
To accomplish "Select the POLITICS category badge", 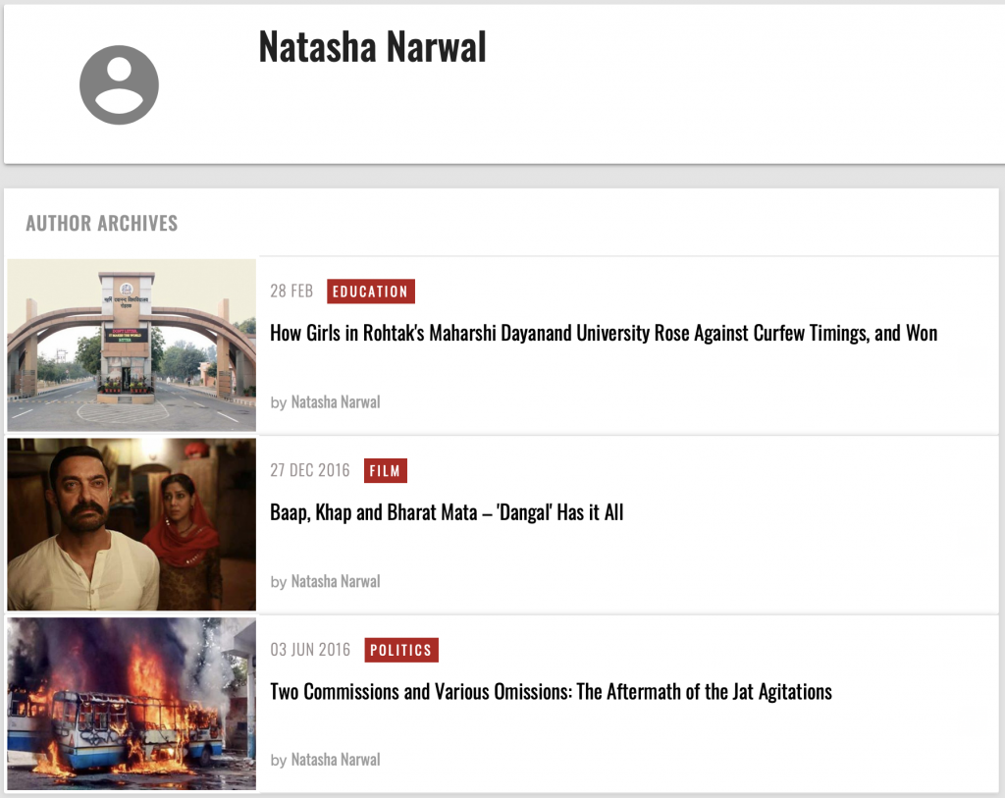I will 401,649.
